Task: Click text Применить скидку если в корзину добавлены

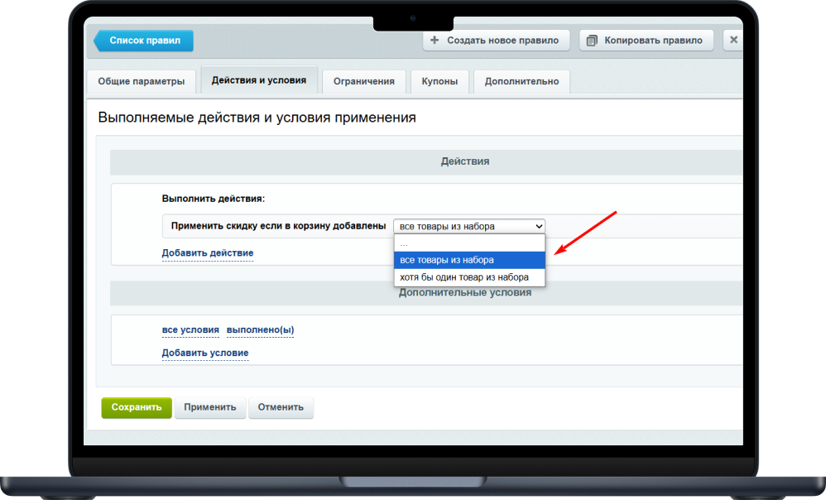Action: (x=279, y=226)
